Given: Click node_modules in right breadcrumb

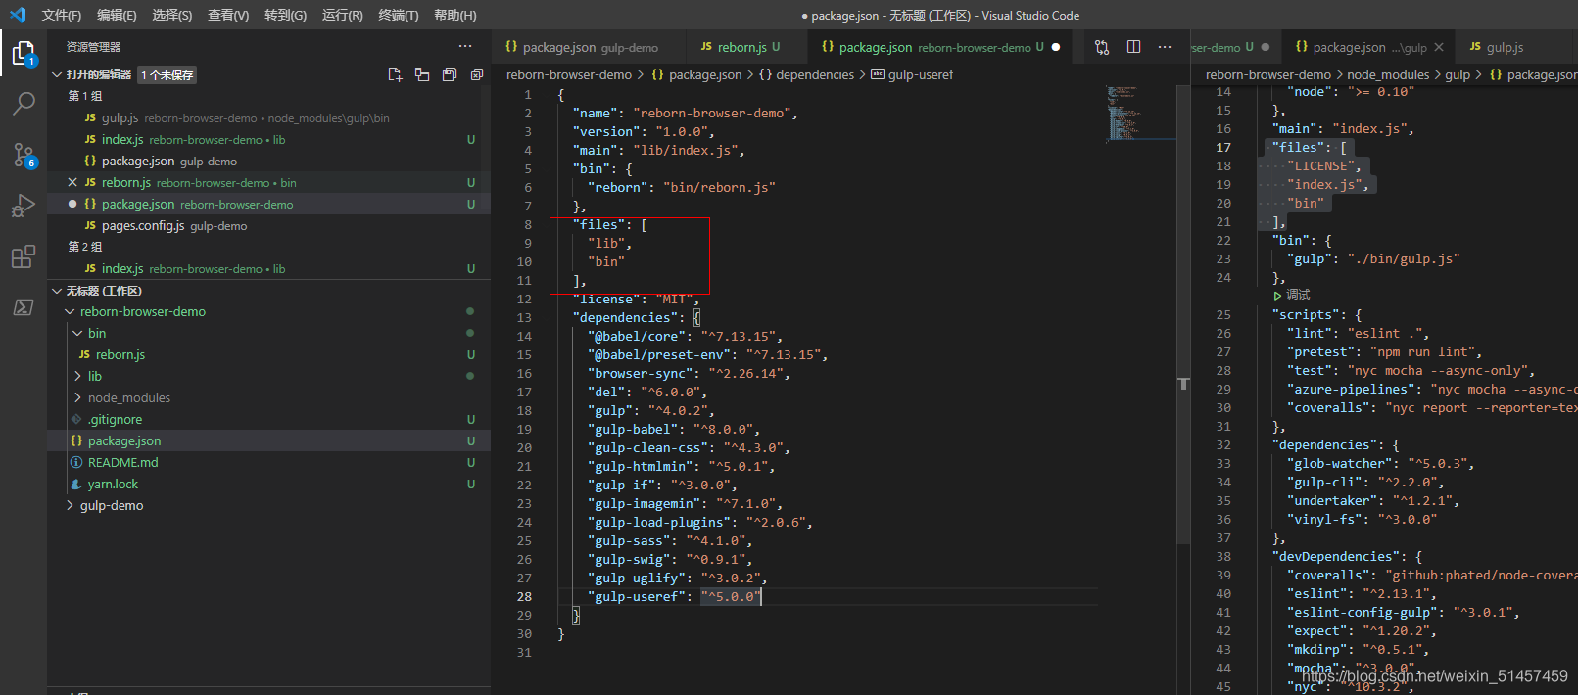Looking at the screenshot, I should pos(1388,74).
